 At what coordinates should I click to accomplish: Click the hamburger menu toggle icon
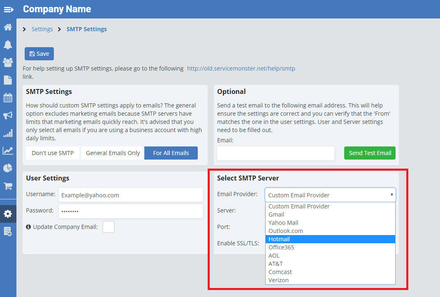pyautogui.click(x=9, y=9)
